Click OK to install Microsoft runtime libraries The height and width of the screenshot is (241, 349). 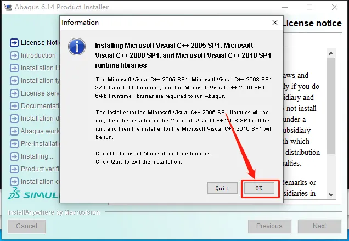[259, 188]
